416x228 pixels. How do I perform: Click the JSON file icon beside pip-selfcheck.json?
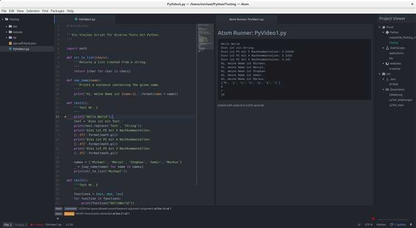click(x=11, y=43)
